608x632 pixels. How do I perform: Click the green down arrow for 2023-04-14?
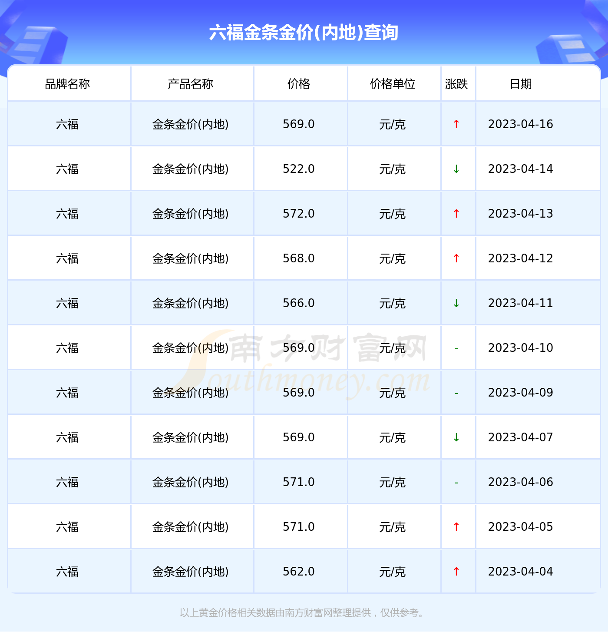click(x=456, y=169)
